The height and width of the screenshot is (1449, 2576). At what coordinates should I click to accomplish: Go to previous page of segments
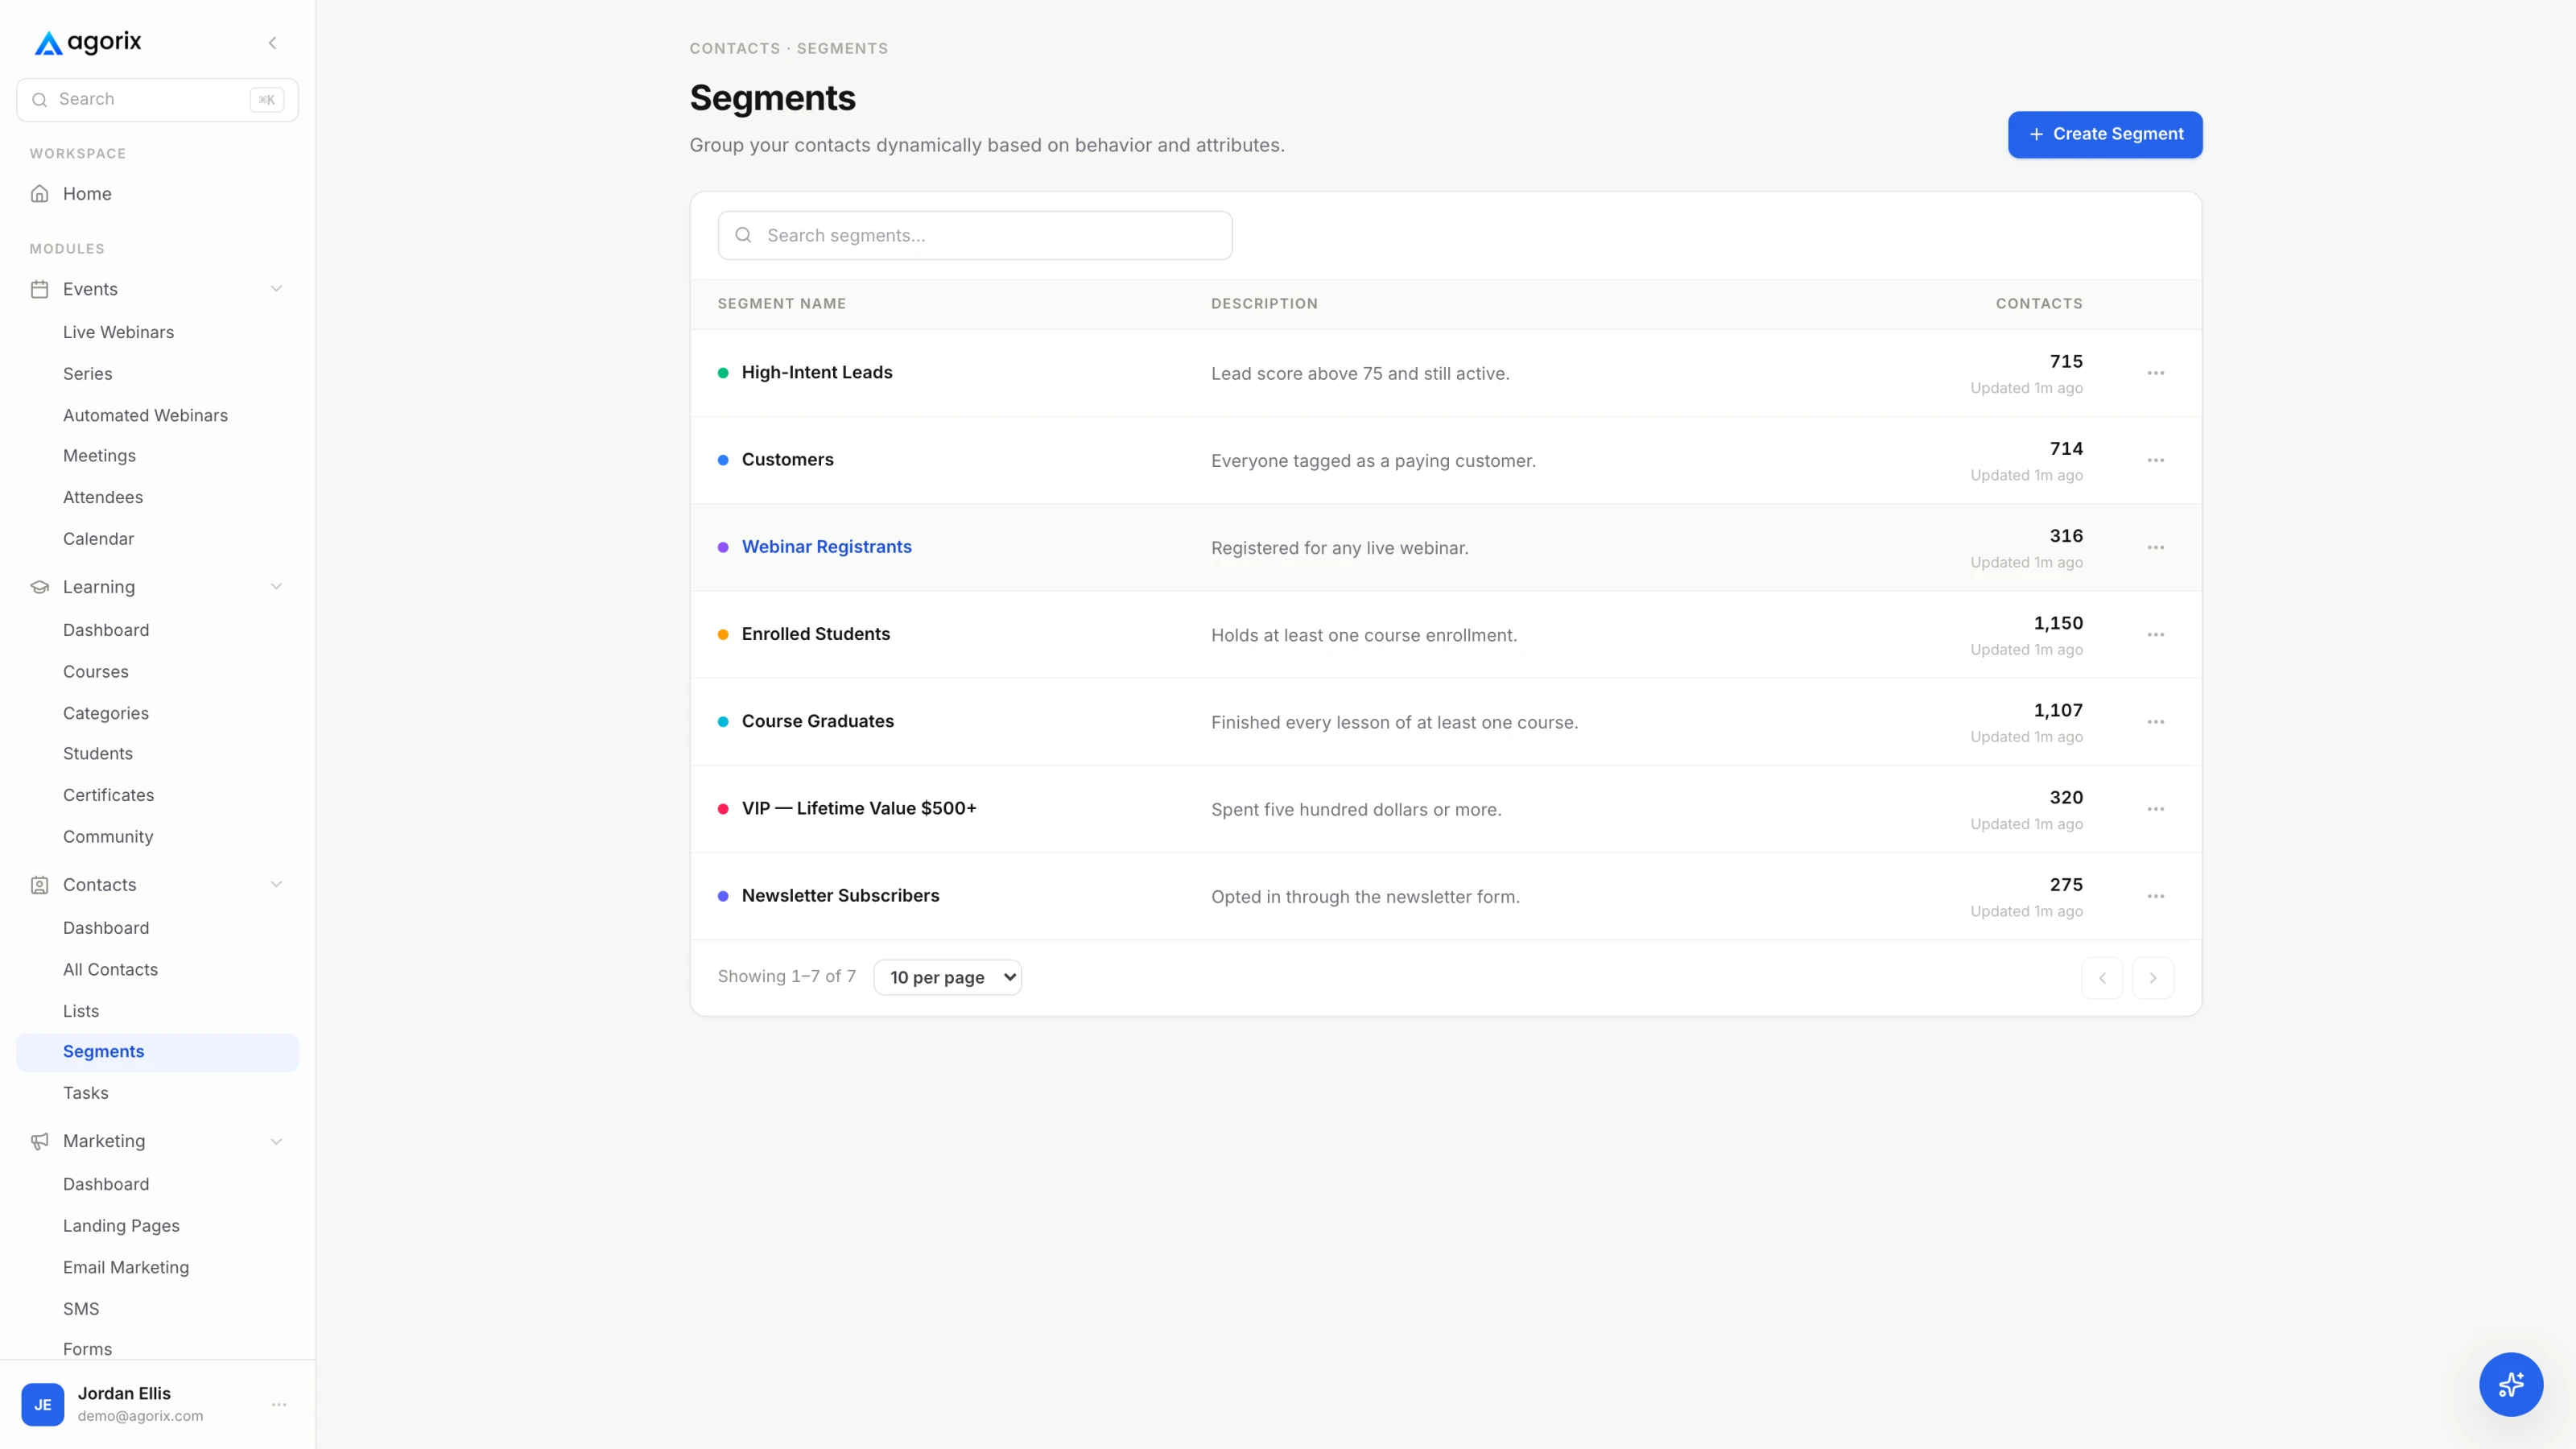(x=2102, y=978)
